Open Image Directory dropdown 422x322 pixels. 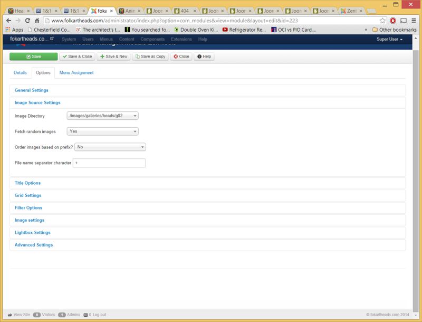tap(102, 116)
